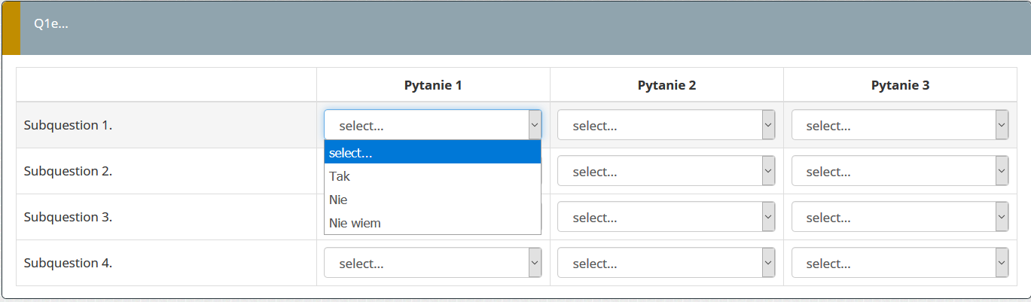
Task: Open Pytanie 3 dropdown for Subquestion 1
Action: tap(899, 125)
